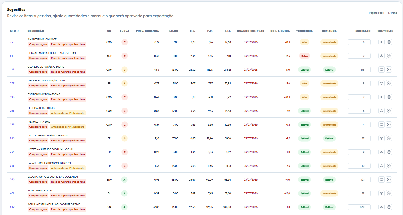Open SKU link 75
The width and height of the screenshot is (403, 215).
coord(11,42)
